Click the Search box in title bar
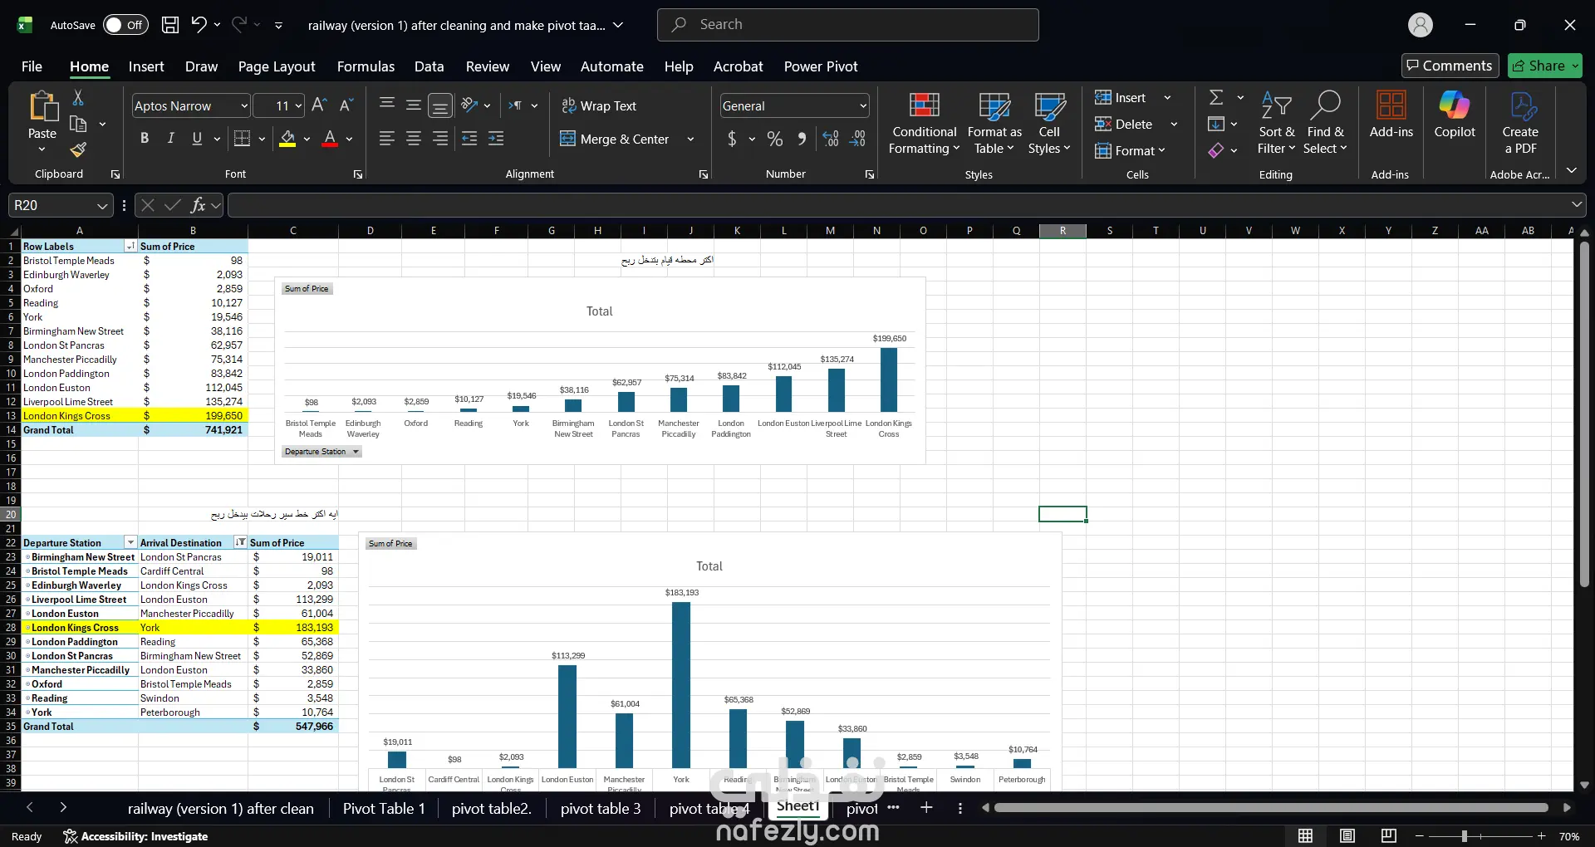Image resolution: width=1595 pixels, height=847 pixels. pyautogui.click(x=847, y=25)
